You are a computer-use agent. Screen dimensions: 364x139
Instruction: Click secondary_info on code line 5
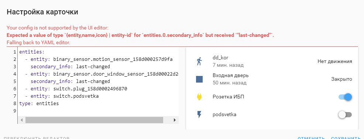point(70,81)
